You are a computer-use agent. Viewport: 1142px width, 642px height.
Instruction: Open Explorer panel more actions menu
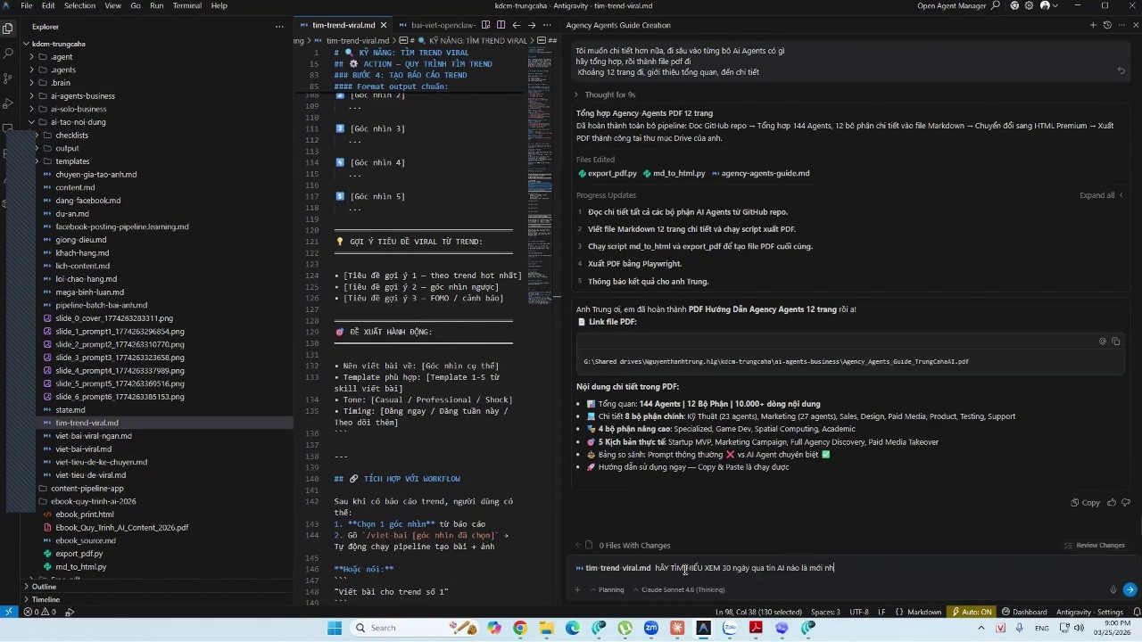coord(279,27)
